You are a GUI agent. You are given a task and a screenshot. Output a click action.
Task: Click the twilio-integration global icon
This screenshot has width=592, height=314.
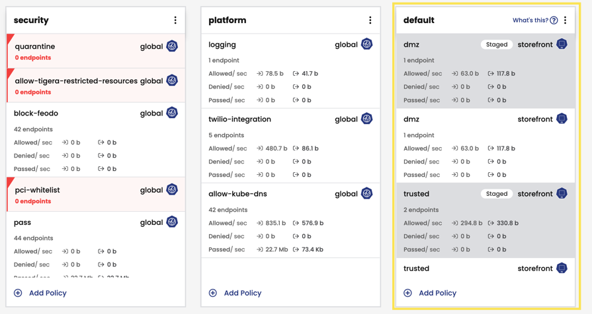click(366, 119)
